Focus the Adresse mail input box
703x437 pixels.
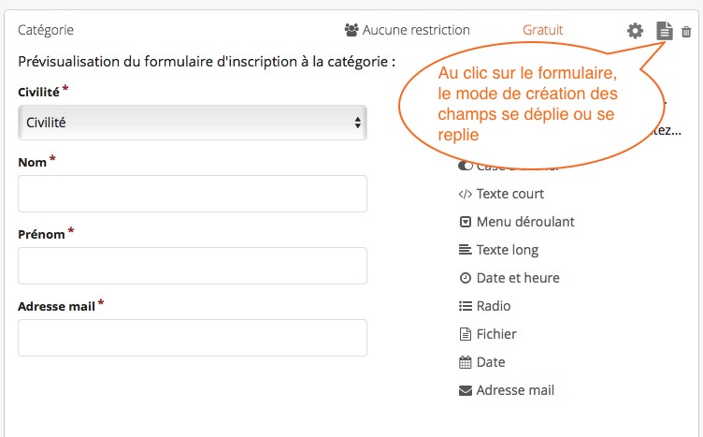click(x=193, y=338)
